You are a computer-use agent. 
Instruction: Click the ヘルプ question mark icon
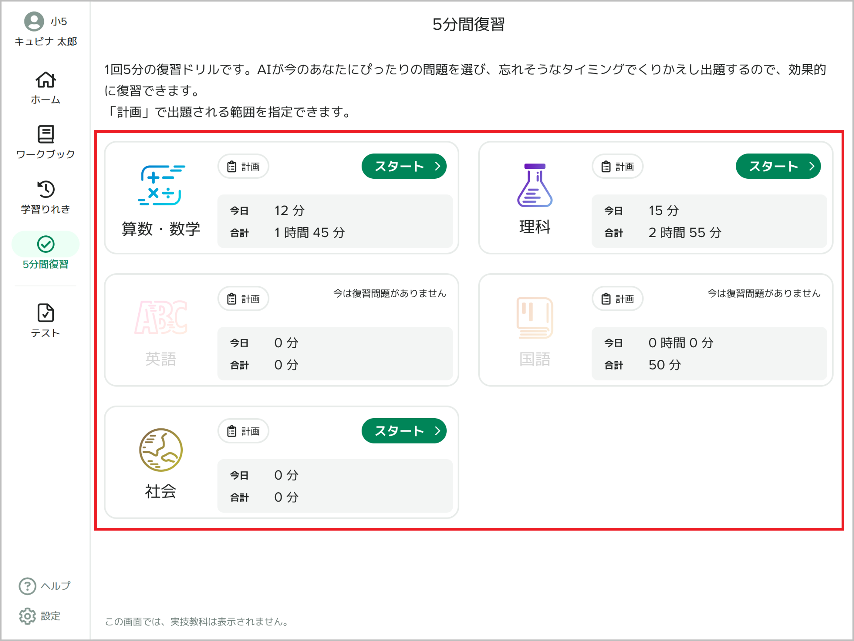[x=27, y=586]
